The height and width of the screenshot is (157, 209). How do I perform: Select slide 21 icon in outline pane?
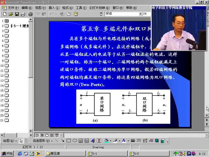[7, 120]
